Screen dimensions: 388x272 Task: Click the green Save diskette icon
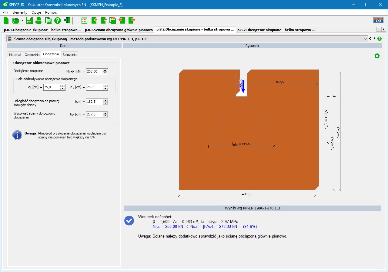click(29, 21)
